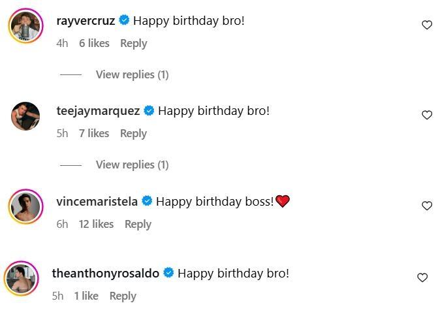Open teejaymarquez's profile picture
The image size is (438, 316).
click(x=25, y=116)
